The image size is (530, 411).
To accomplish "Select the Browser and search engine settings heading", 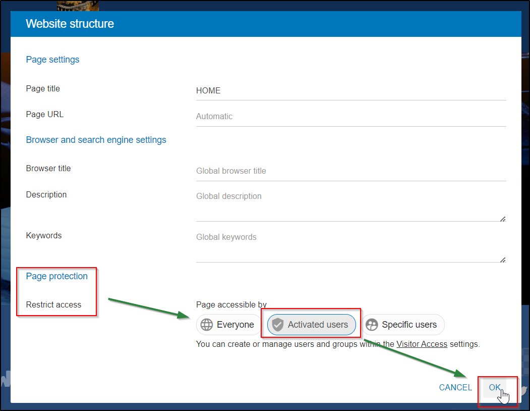I will point(96,140).
